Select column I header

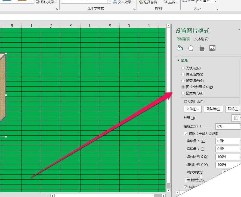pyautogui.click(x=31, y=26)
